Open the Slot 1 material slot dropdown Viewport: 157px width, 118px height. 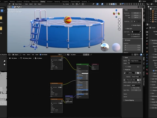62,54
